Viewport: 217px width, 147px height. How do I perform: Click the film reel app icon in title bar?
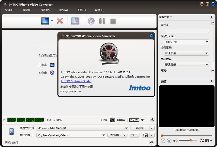point(5,5)
